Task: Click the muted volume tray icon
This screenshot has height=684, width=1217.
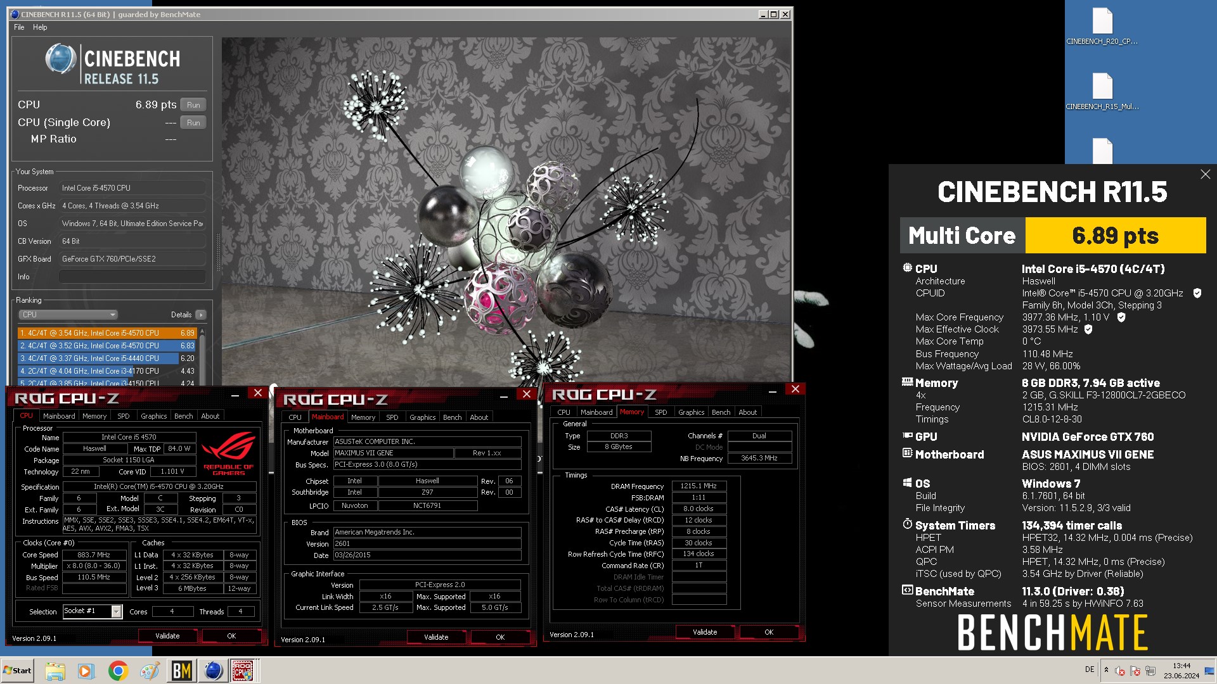Action: click(x=1120, y=671)
